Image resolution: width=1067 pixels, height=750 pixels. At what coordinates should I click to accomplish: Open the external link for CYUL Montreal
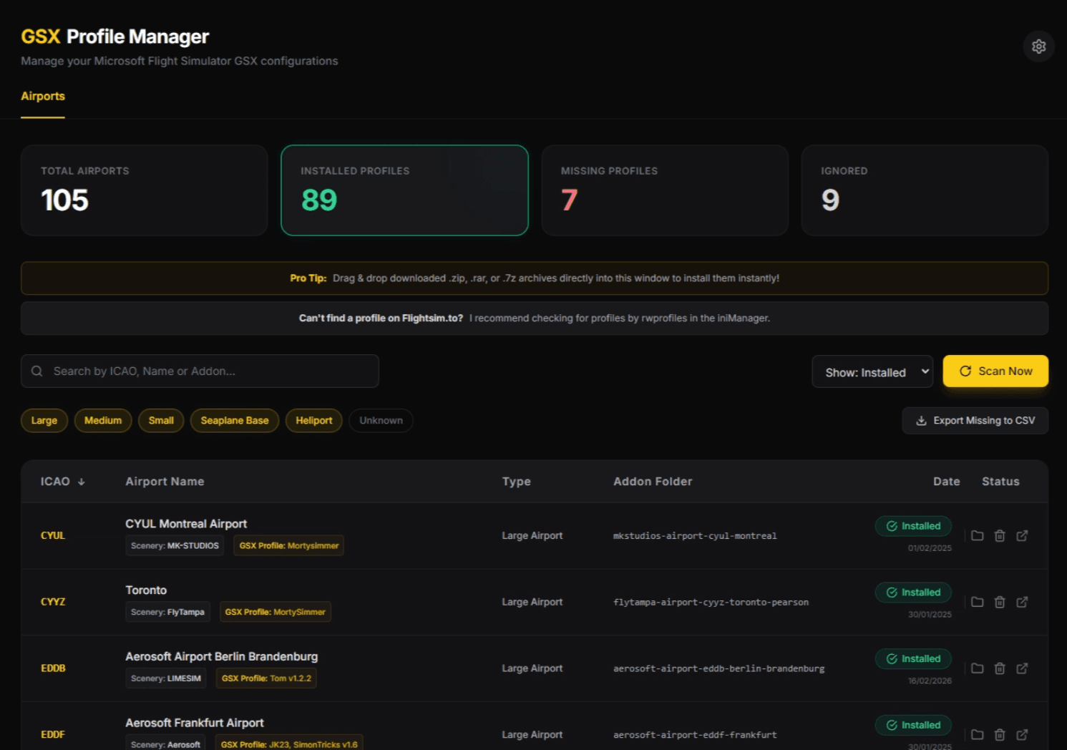click(1023, 535)
